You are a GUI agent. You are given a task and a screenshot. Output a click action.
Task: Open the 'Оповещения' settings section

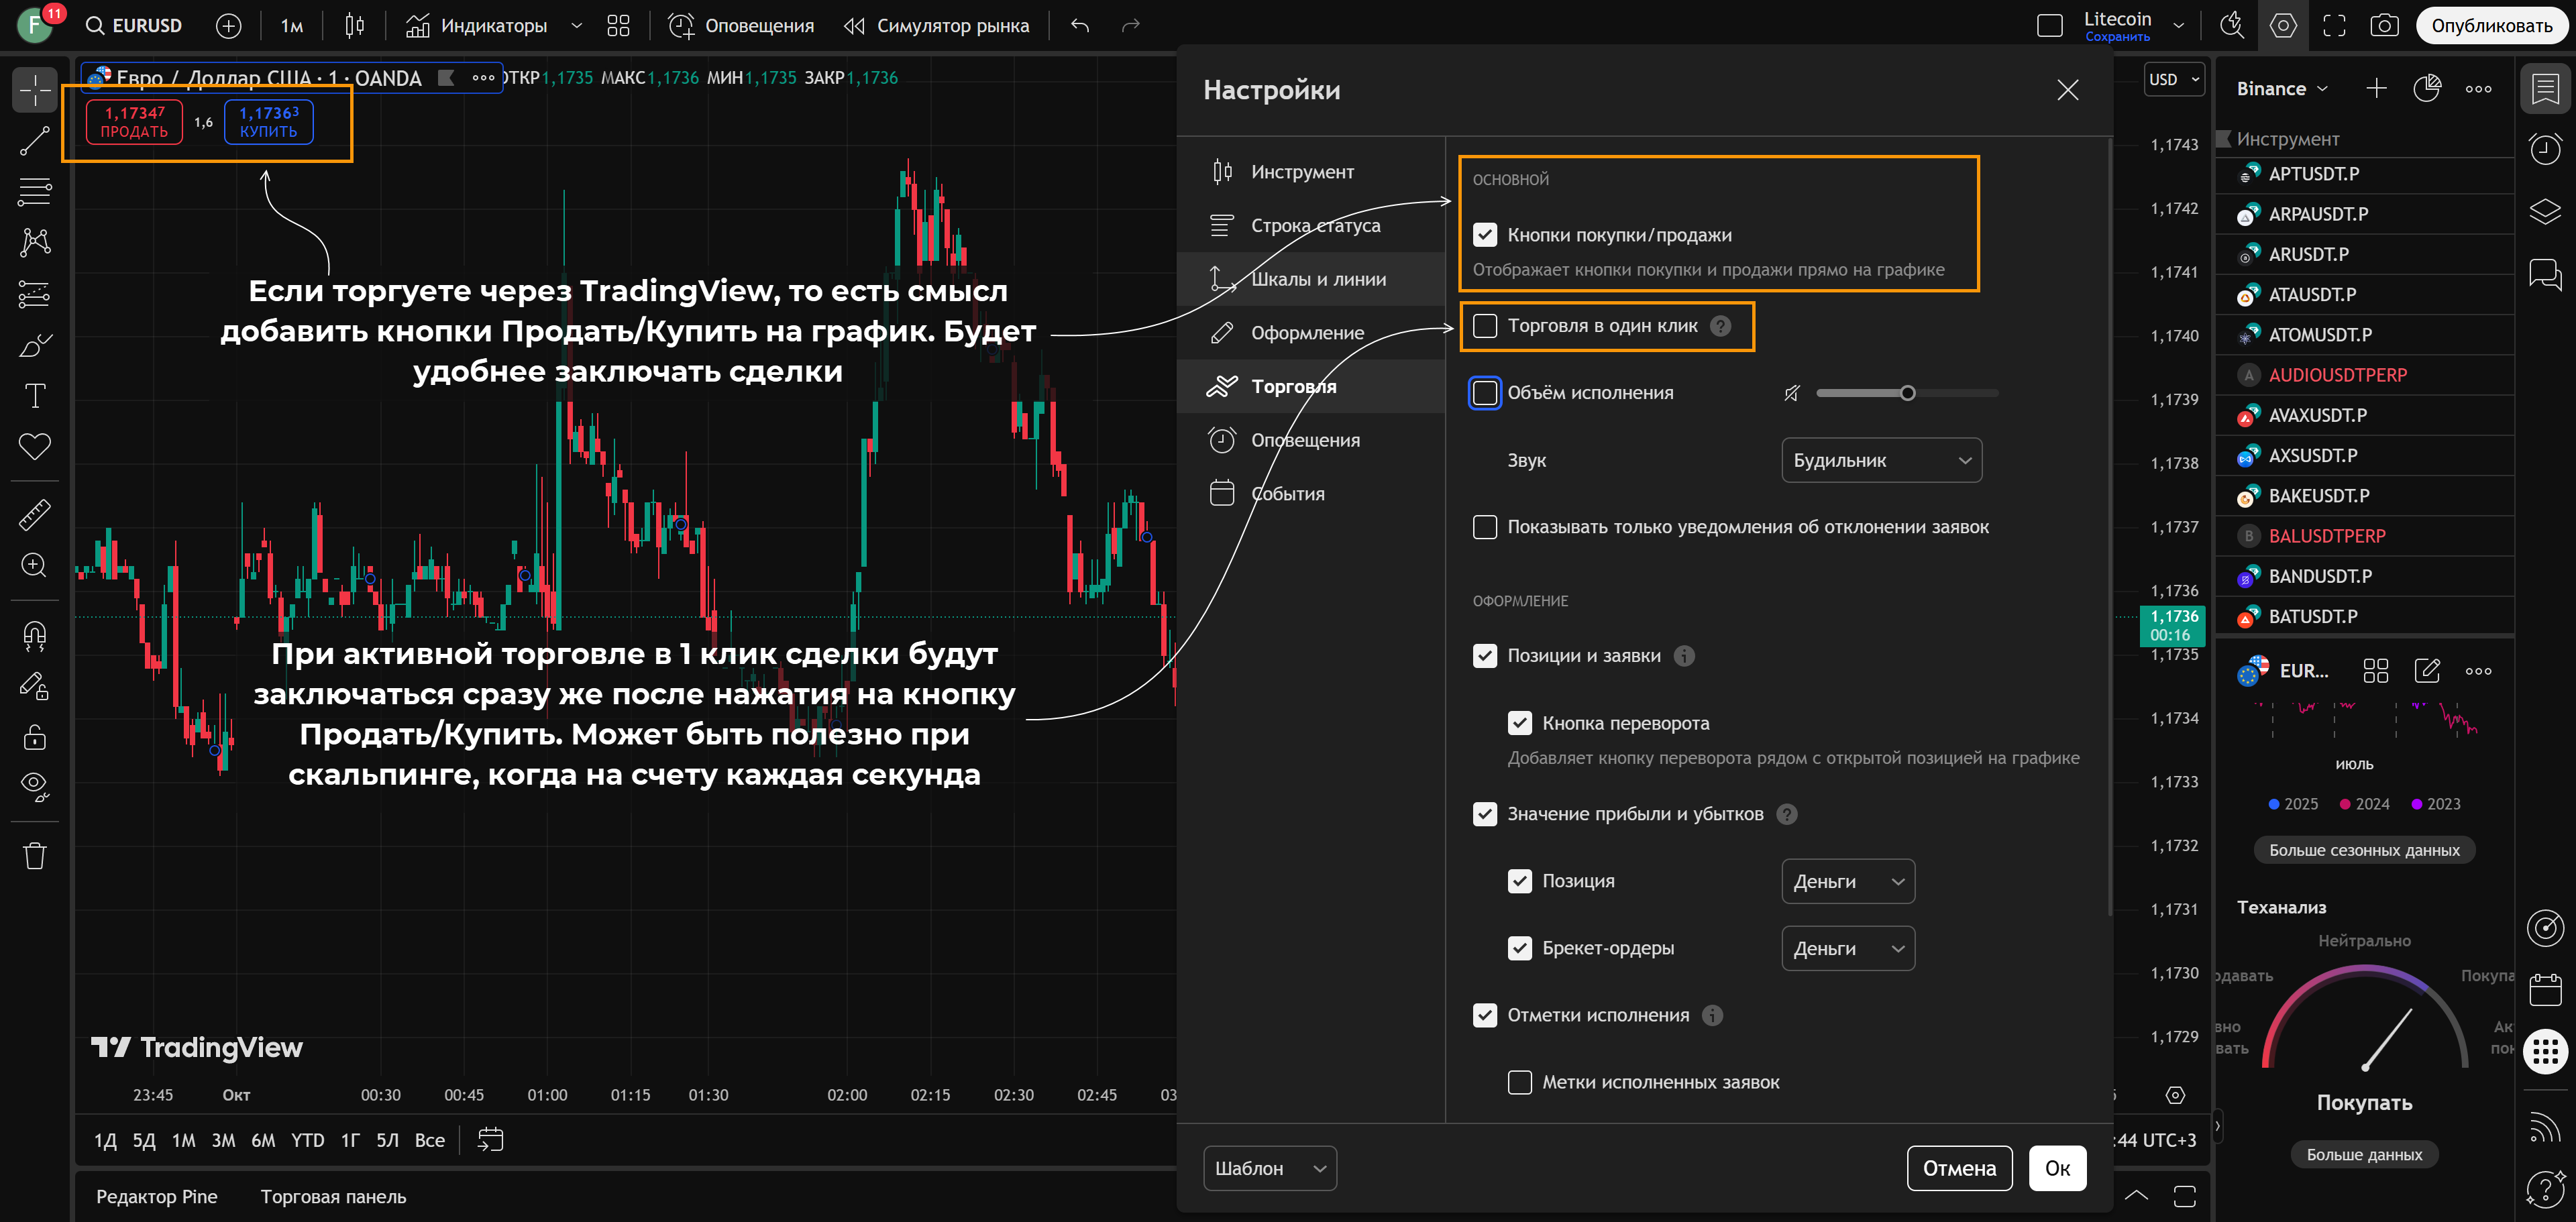(x=1305, y=440)
